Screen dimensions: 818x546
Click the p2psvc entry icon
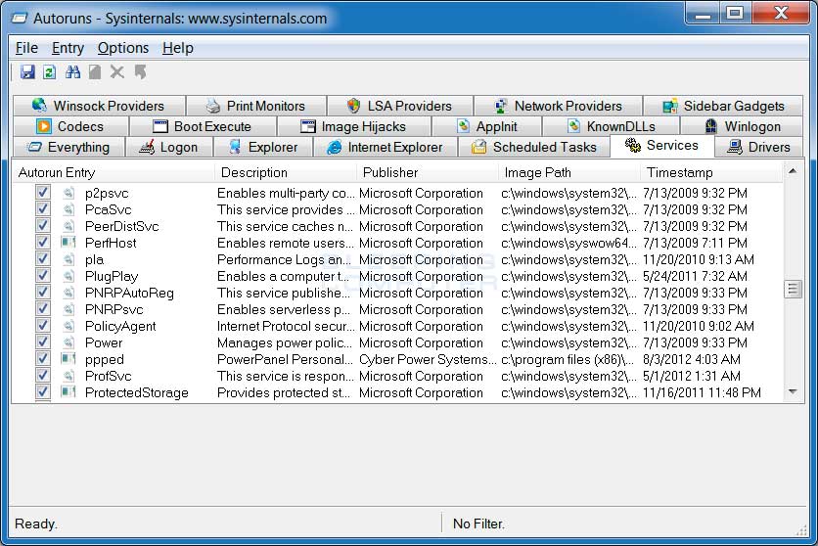coord(68,193)
